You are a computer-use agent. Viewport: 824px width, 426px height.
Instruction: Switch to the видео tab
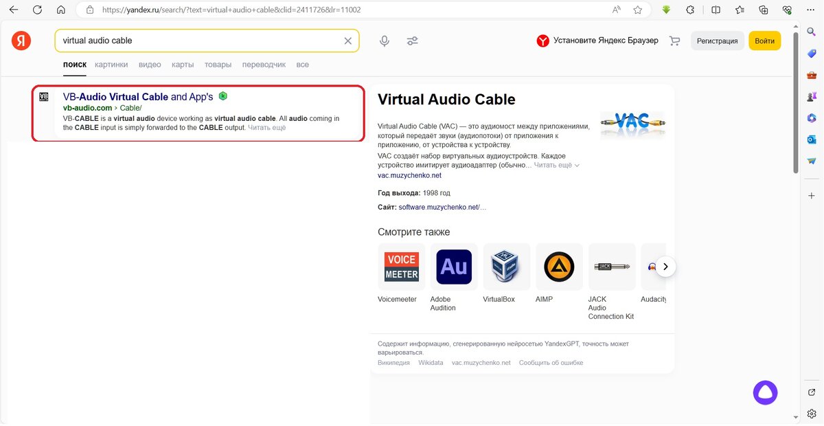coord(150,65)
